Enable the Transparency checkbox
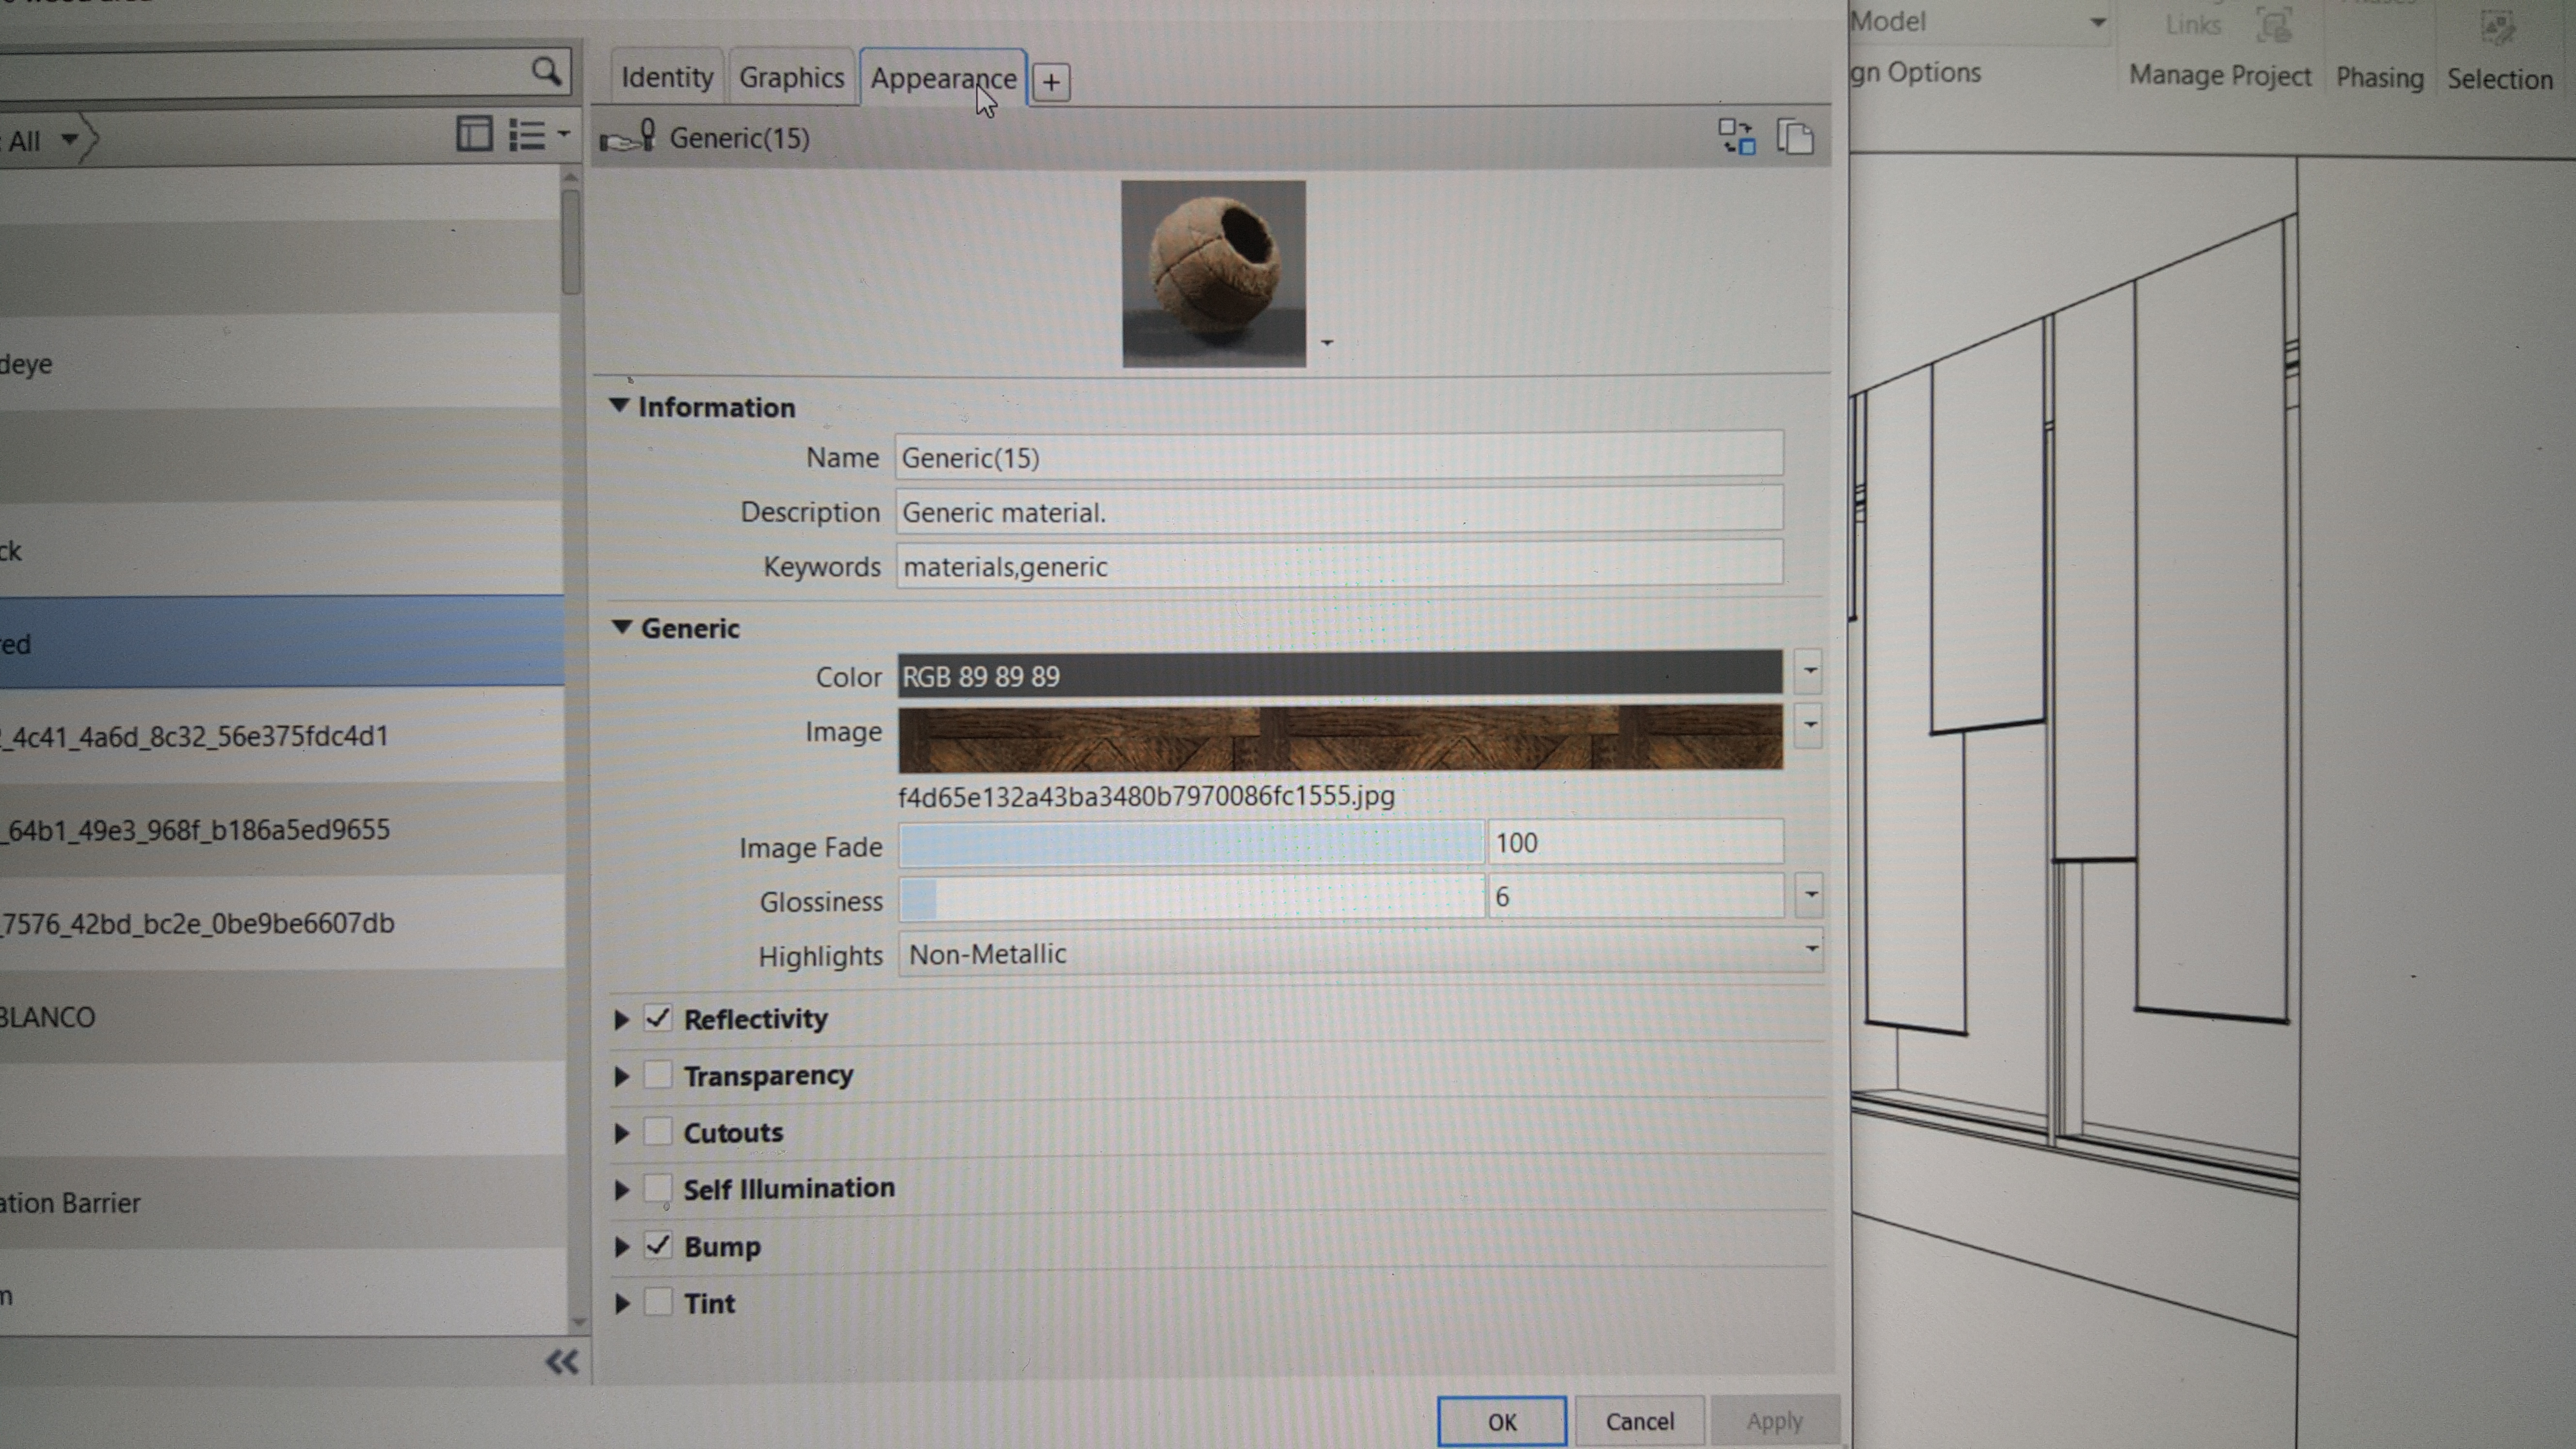Image resolution: width=2576 pixels, height=1449 pixels. [x=657, y=1075]
